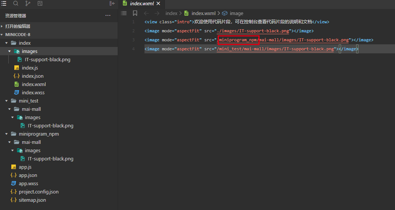Viewport: 395px width, 210px height.
Task: Click the index.wxss CSS file icon
Action: tap(17, 92)
